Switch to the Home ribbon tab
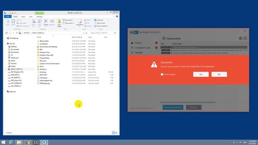This screenshot has height=145, width=258. tap(15, 17)
